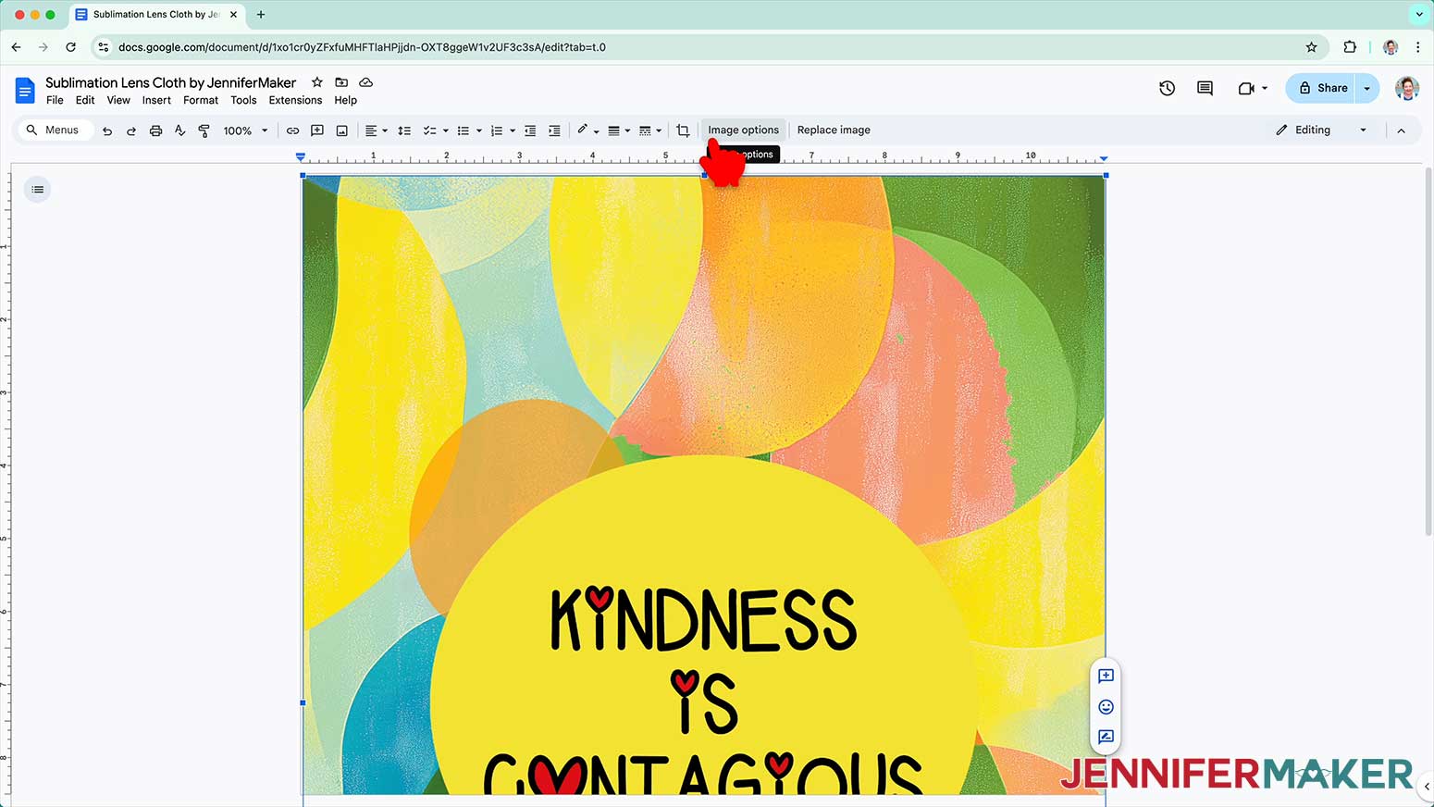Decrease indent icon in toolbar
Viewport: 1434px width, 807px height.
[530, 130]
